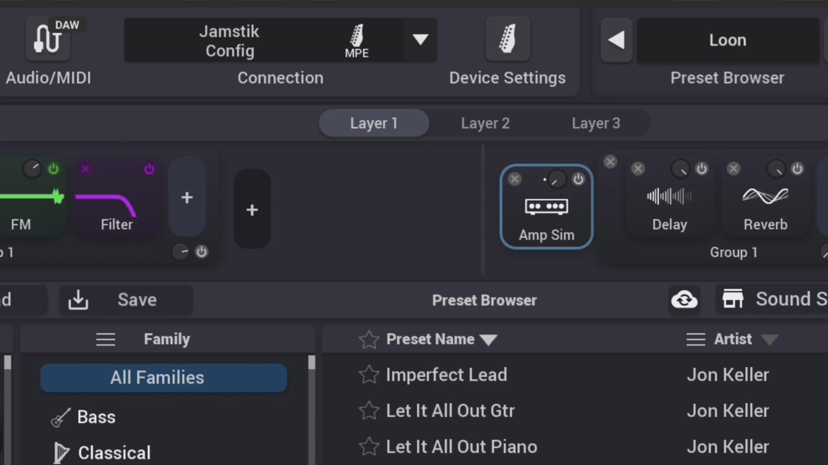This screenshot has width=828, height=465.
Task: Adjust the Delay mix knob
Action: [681, 169]
